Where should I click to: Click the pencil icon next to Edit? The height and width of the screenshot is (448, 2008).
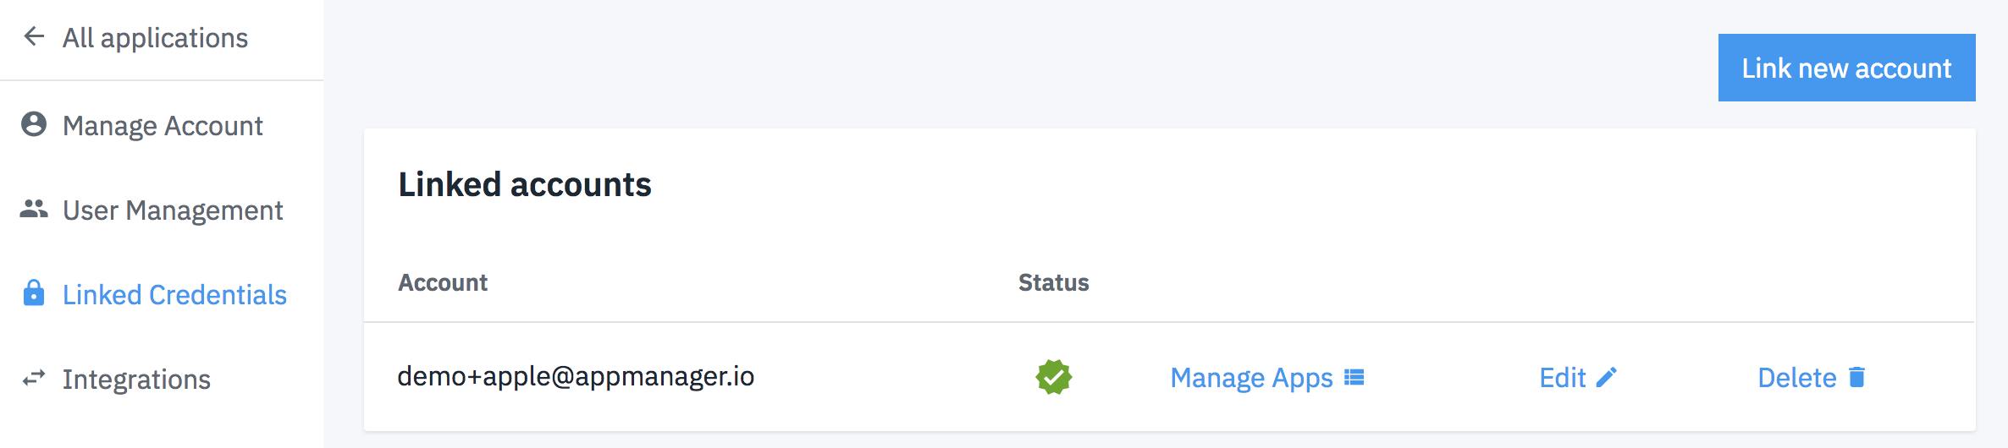pyautogui.click(x=1606, y=377)
